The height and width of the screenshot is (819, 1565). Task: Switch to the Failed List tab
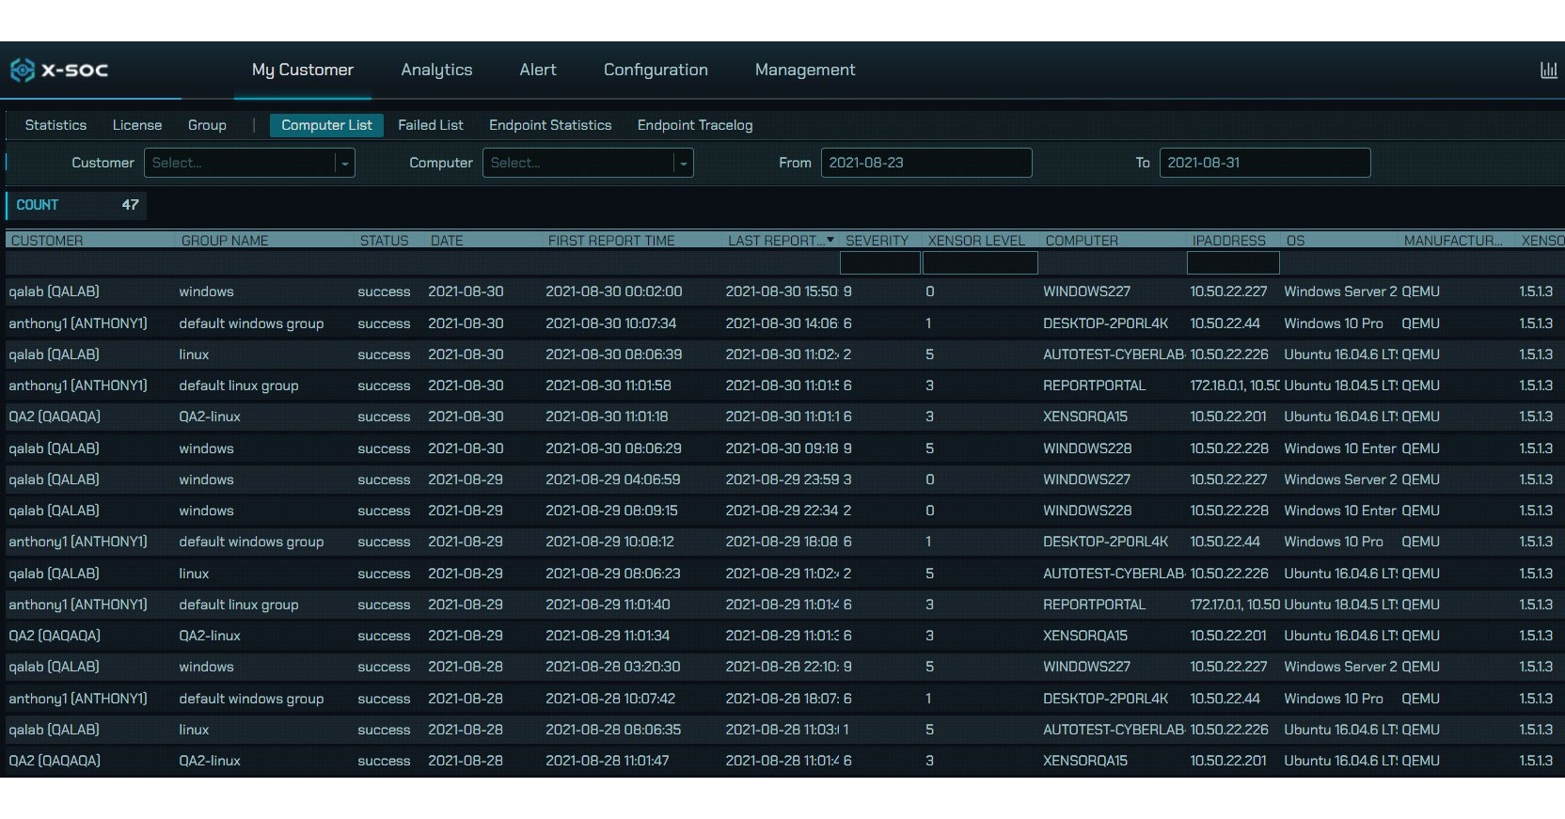click(430, 125)
